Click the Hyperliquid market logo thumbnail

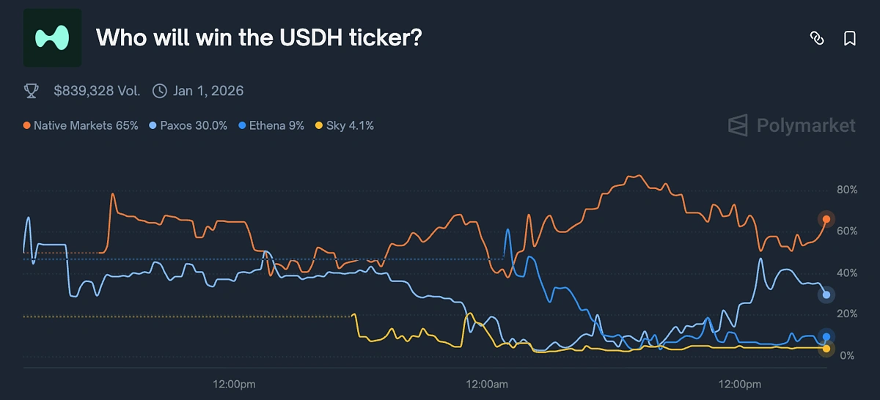tap(53, 38)
